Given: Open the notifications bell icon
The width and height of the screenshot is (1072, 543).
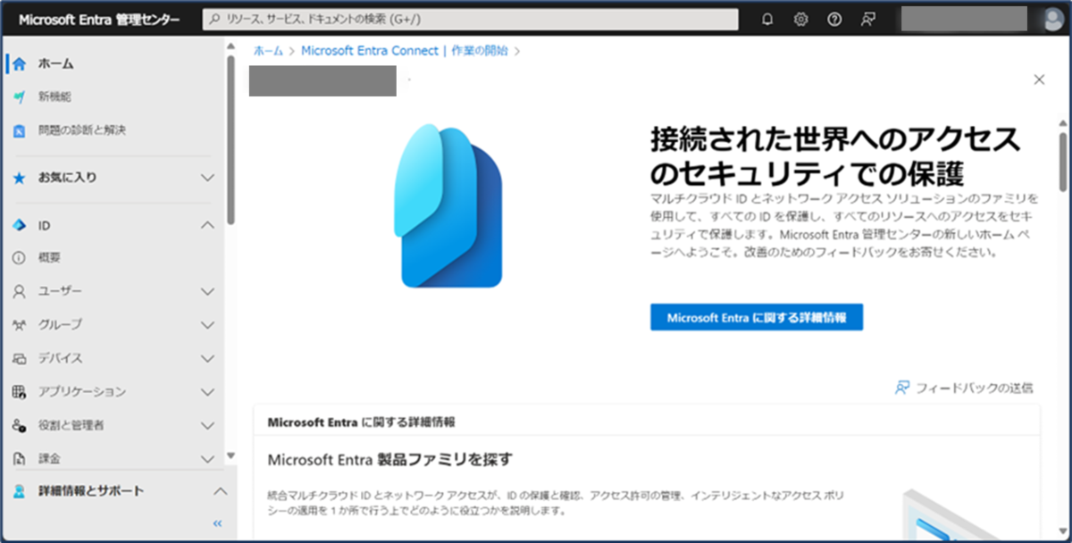Looking at the screenshot, I should tap(767, 20).
